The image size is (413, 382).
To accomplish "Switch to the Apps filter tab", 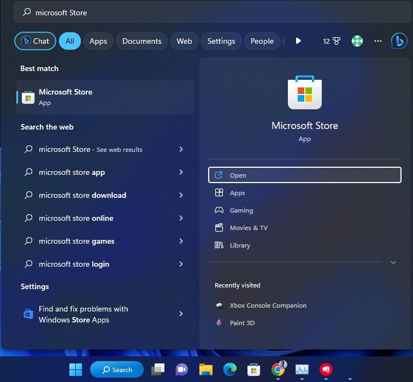I will coord(98,41).
